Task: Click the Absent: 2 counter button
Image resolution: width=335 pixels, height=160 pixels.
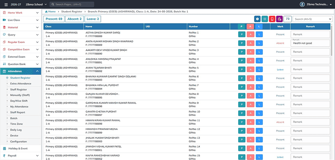Action: (74, 19)
